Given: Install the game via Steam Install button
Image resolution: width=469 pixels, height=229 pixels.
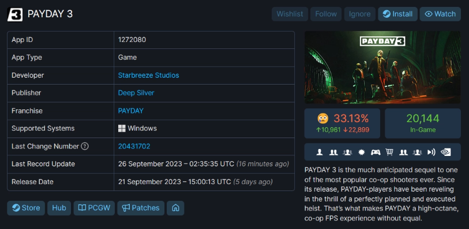Looking at the screenshot, I should (397, 14).
